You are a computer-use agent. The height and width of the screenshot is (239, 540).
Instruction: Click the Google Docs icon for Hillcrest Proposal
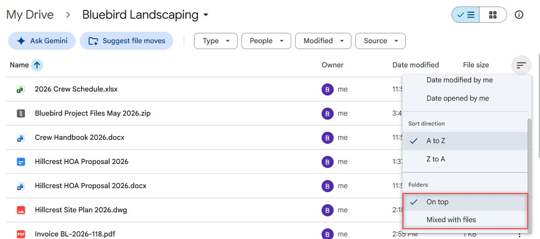(21, 162)
